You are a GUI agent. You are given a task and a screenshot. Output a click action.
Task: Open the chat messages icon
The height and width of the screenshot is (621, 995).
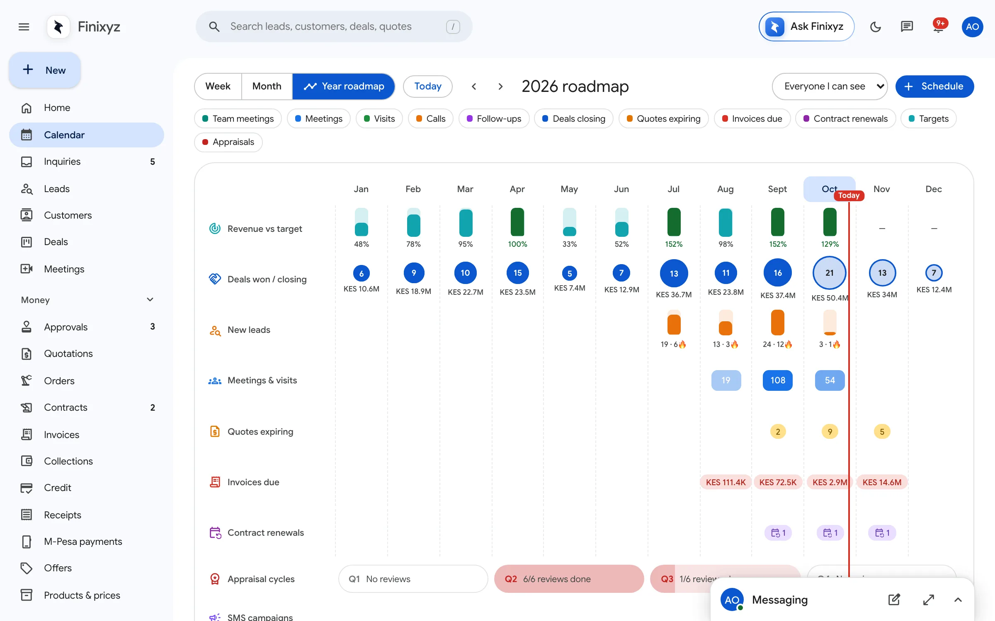pos(907,27)
